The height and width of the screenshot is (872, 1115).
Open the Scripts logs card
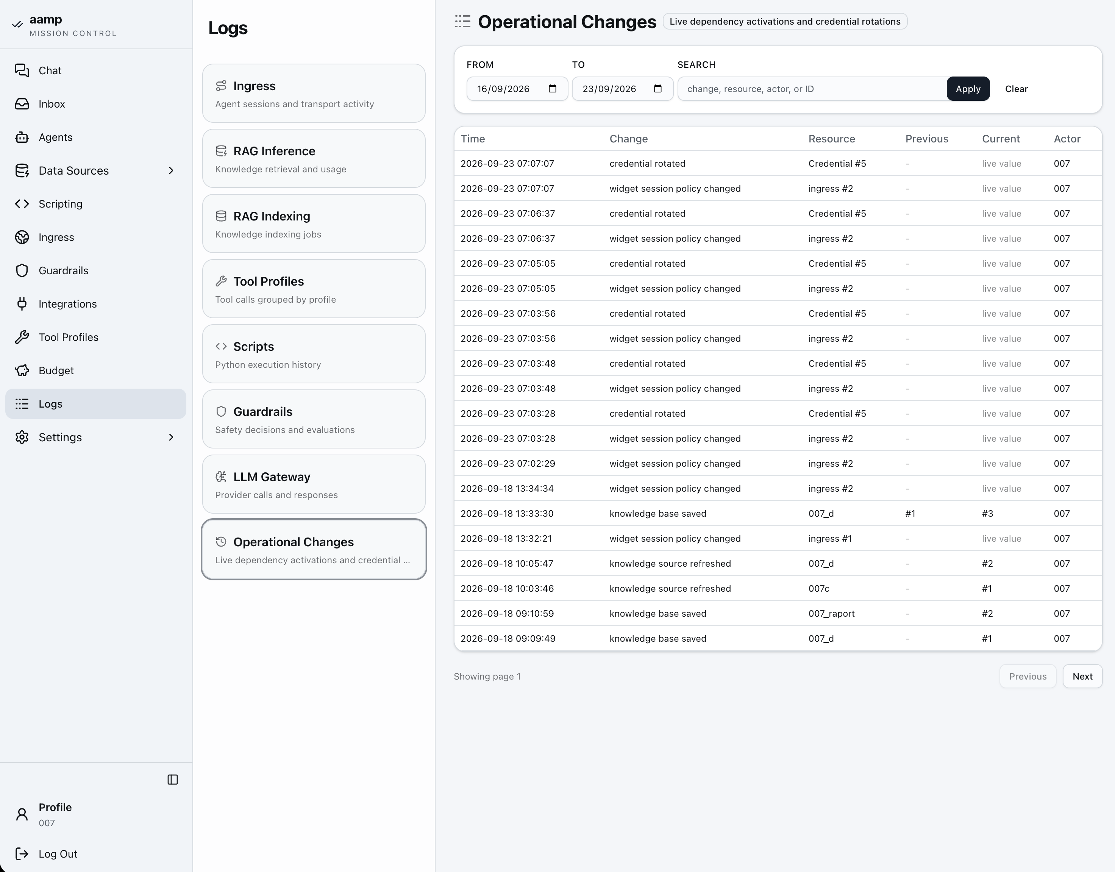coord(314,354)
